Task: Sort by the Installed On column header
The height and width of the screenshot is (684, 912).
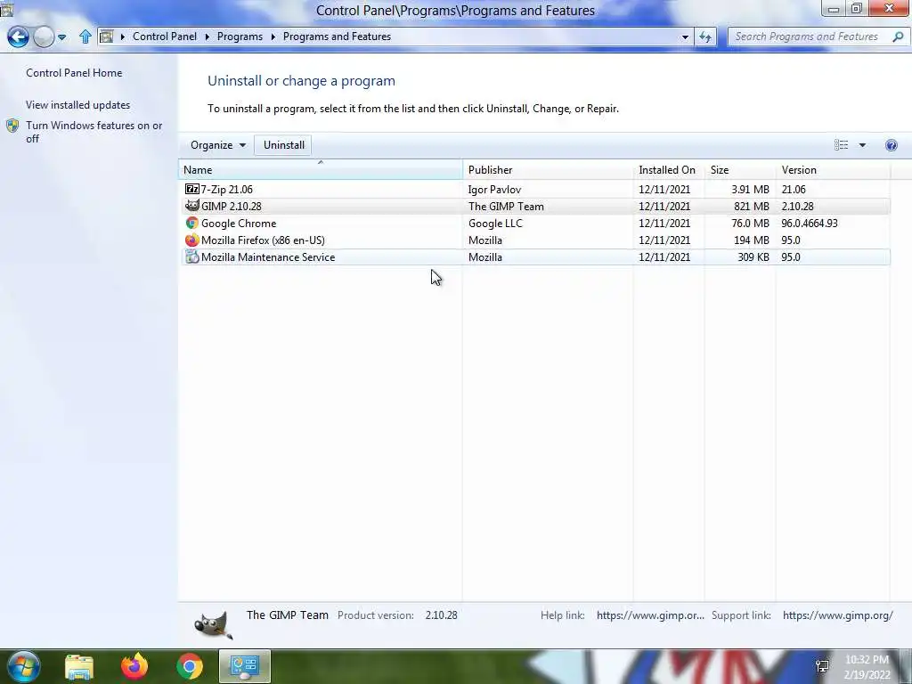Action: pyautogui.click(x=669, y=170)
